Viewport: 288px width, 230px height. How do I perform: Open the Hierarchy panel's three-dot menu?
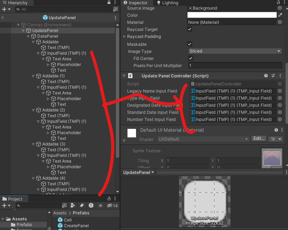click(115, 2)
